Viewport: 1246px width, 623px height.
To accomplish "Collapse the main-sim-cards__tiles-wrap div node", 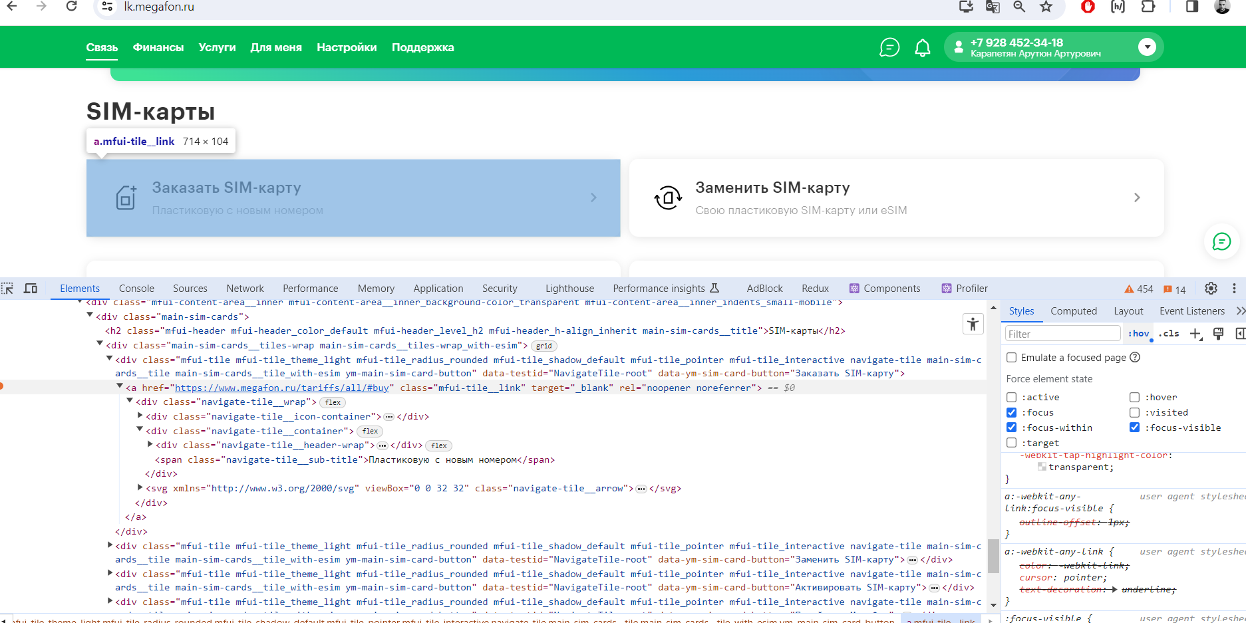I will (100, 344).
